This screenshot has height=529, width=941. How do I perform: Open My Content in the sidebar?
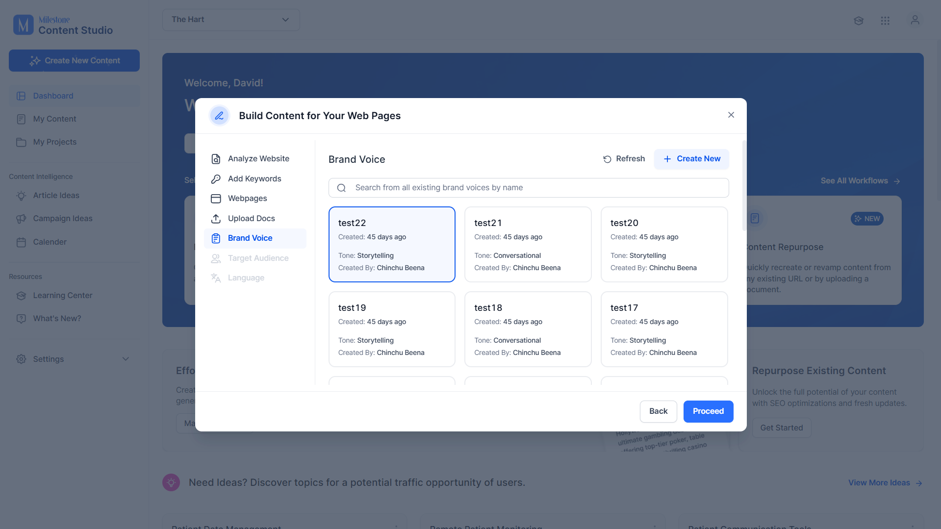[75, 119]
